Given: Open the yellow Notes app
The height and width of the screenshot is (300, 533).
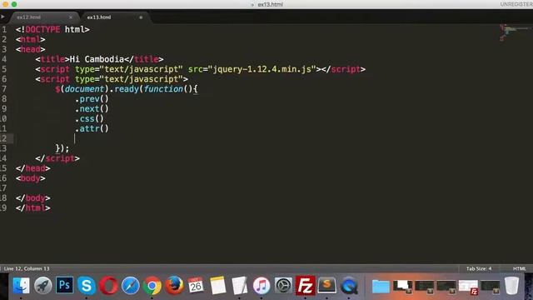Looking at the screenshot, I should coord(218,285).
